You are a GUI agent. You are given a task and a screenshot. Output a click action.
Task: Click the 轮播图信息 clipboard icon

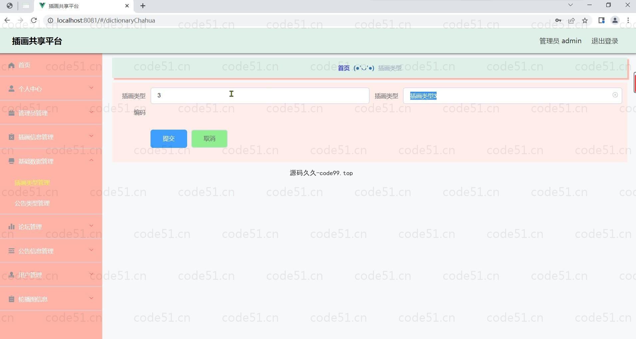pyautogui.click(x=12, y=299)
